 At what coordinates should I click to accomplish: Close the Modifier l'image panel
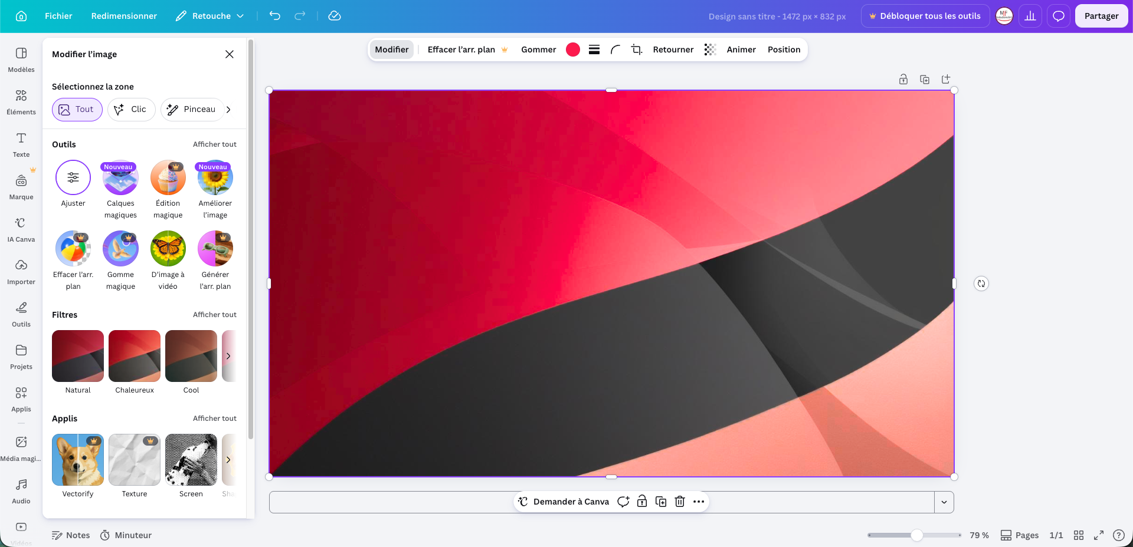pos(230,54)
